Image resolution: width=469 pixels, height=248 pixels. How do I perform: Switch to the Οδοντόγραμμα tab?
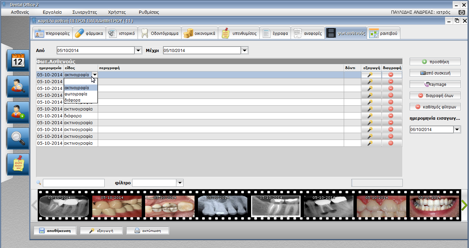[x=160, y=34]
